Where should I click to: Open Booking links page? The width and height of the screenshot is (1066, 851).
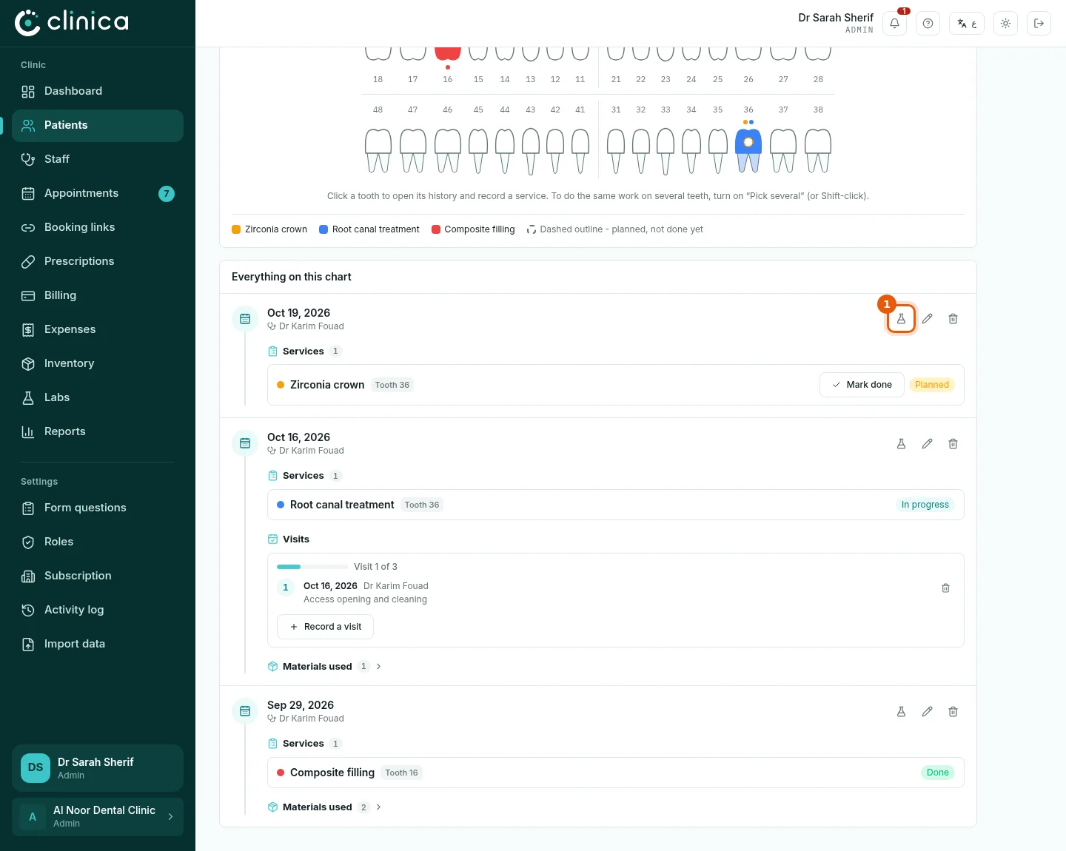pos(98,228)
